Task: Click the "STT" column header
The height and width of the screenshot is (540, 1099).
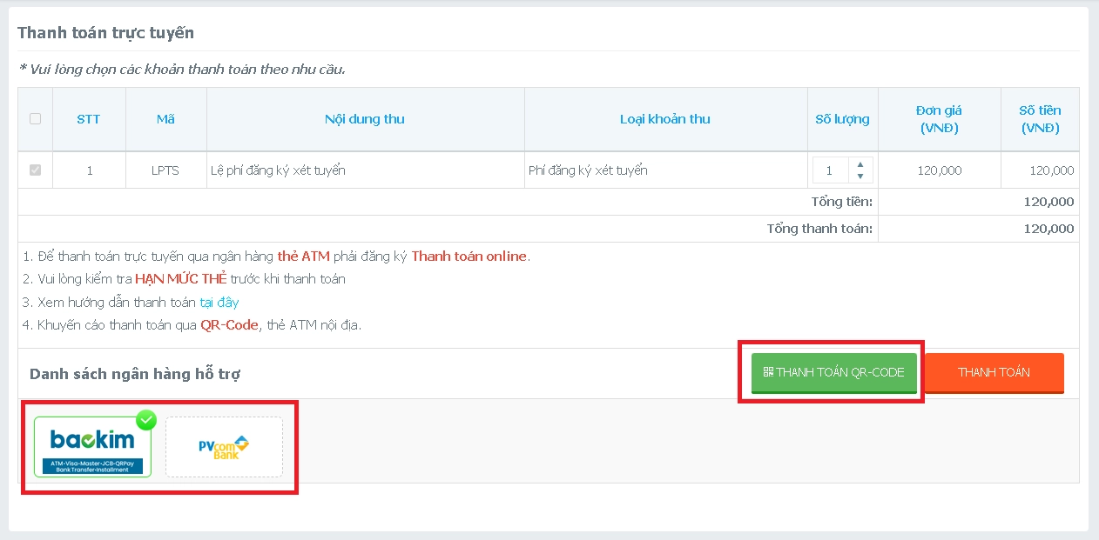Action: click(89, 119)
